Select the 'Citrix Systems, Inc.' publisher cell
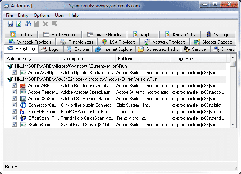This screenshot has height=174, width=241. click(133, 105)
